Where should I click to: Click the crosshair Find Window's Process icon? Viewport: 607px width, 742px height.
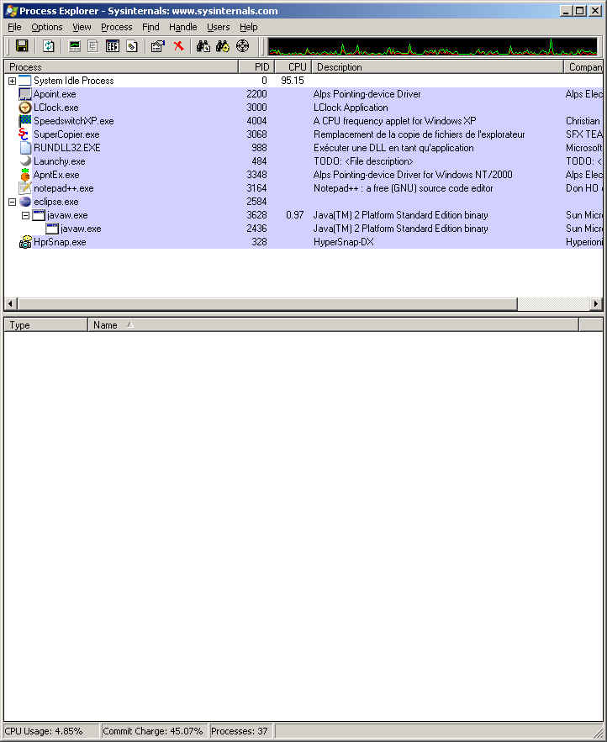click(x=243, y=46)
